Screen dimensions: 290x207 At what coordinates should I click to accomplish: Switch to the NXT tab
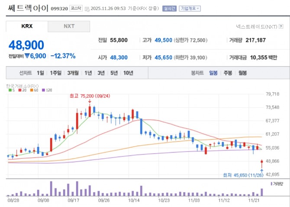pos(69,26)
